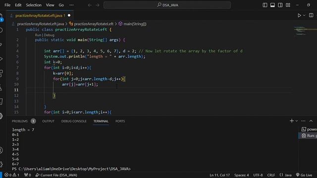Click errors and warnings status indicator
This screenshot has width=317, height=178.
[12, 175]
